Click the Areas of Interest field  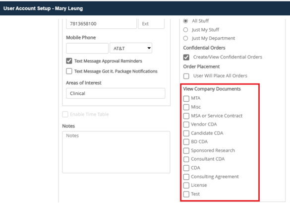(116, 93)
